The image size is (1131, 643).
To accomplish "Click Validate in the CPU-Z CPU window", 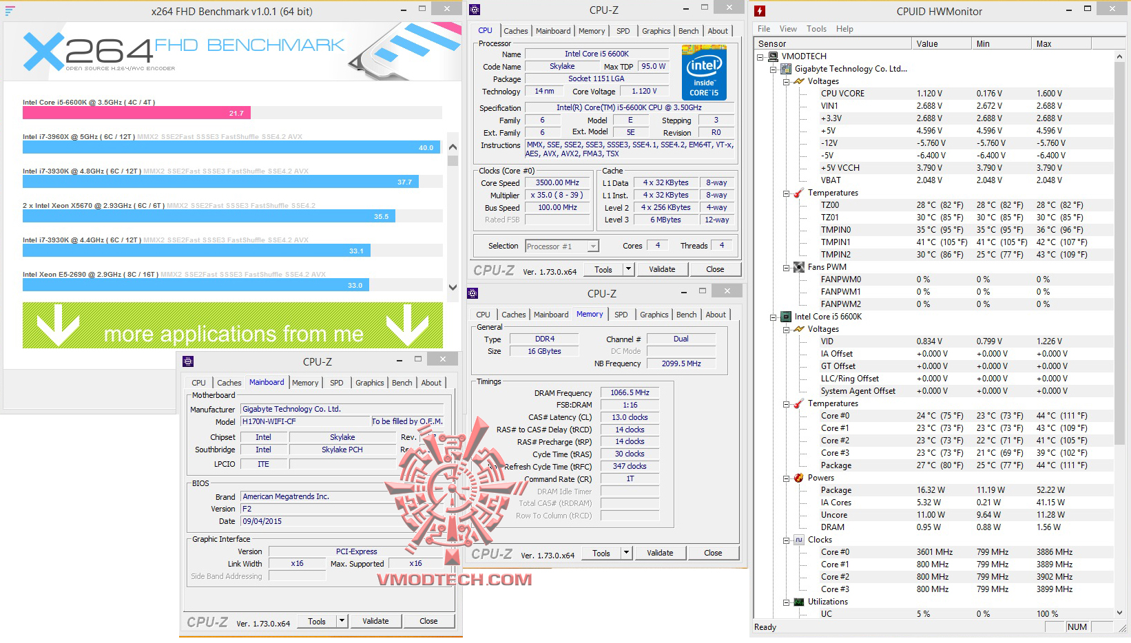I will [662, 269].
